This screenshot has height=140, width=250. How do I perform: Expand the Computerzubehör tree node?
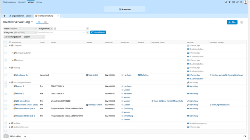tap(12, 53)
